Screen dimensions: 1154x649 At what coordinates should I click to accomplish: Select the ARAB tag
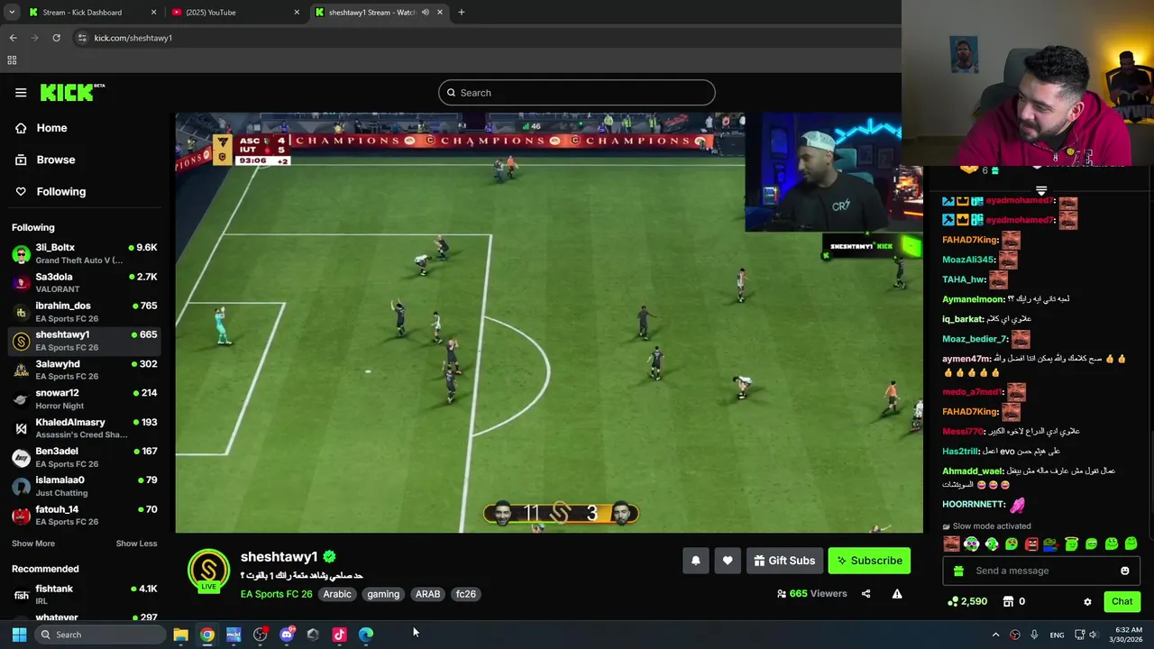coord(427,594)
